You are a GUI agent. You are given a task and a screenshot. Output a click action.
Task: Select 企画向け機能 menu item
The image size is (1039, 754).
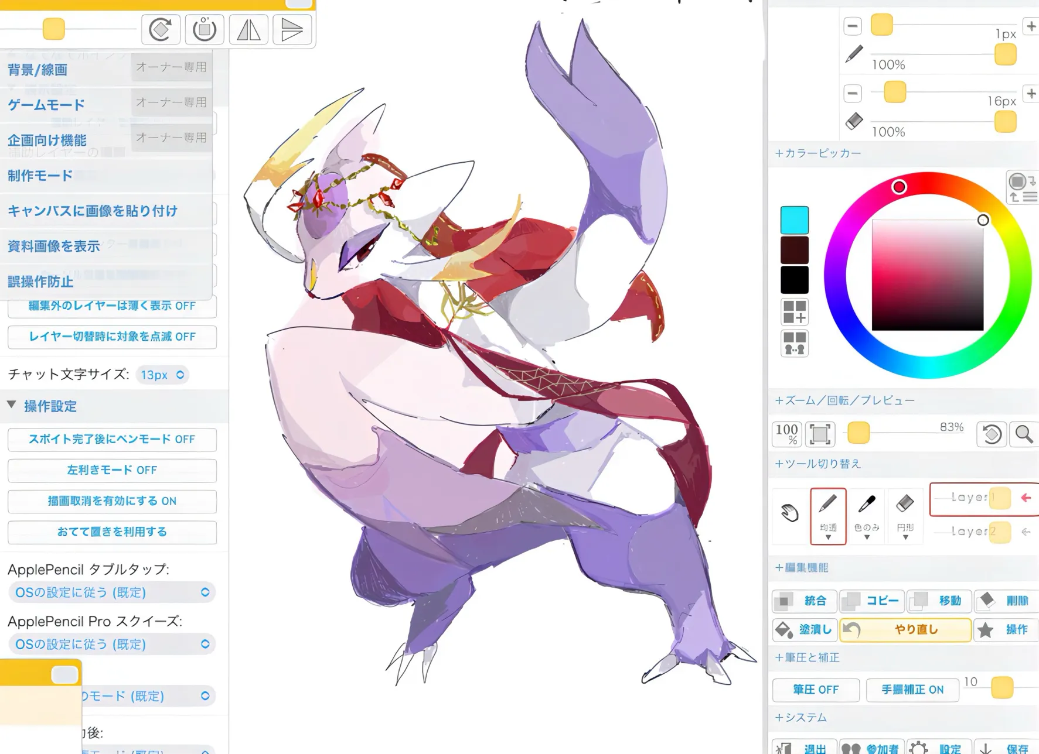[106, 140]
